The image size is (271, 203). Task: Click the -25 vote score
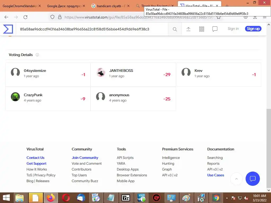point(167,99)
